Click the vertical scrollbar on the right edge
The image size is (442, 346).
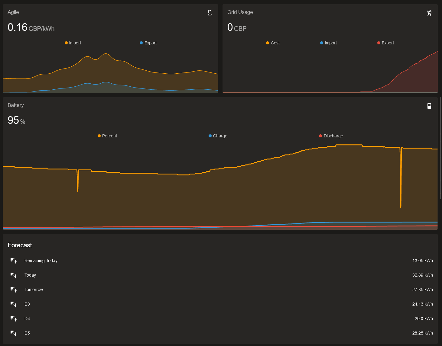[441, 148]
